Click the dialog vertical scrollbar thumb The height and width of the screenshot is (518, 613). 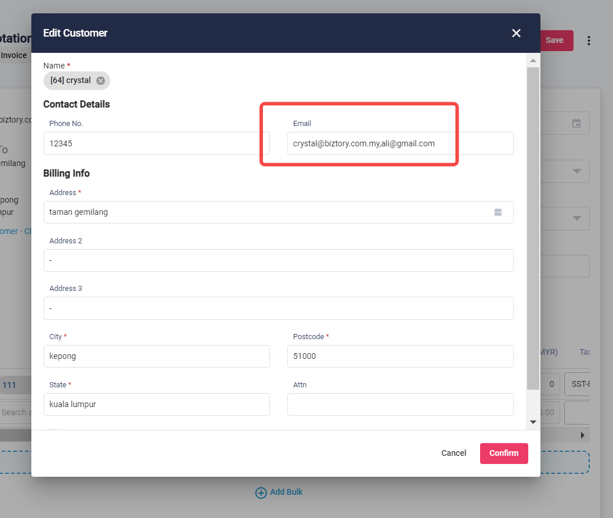tap(533, 228)
